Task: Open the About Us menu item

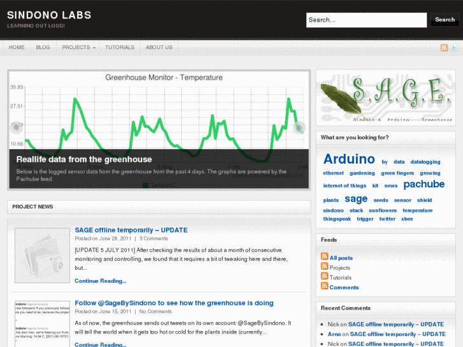Action: (159, 47)
